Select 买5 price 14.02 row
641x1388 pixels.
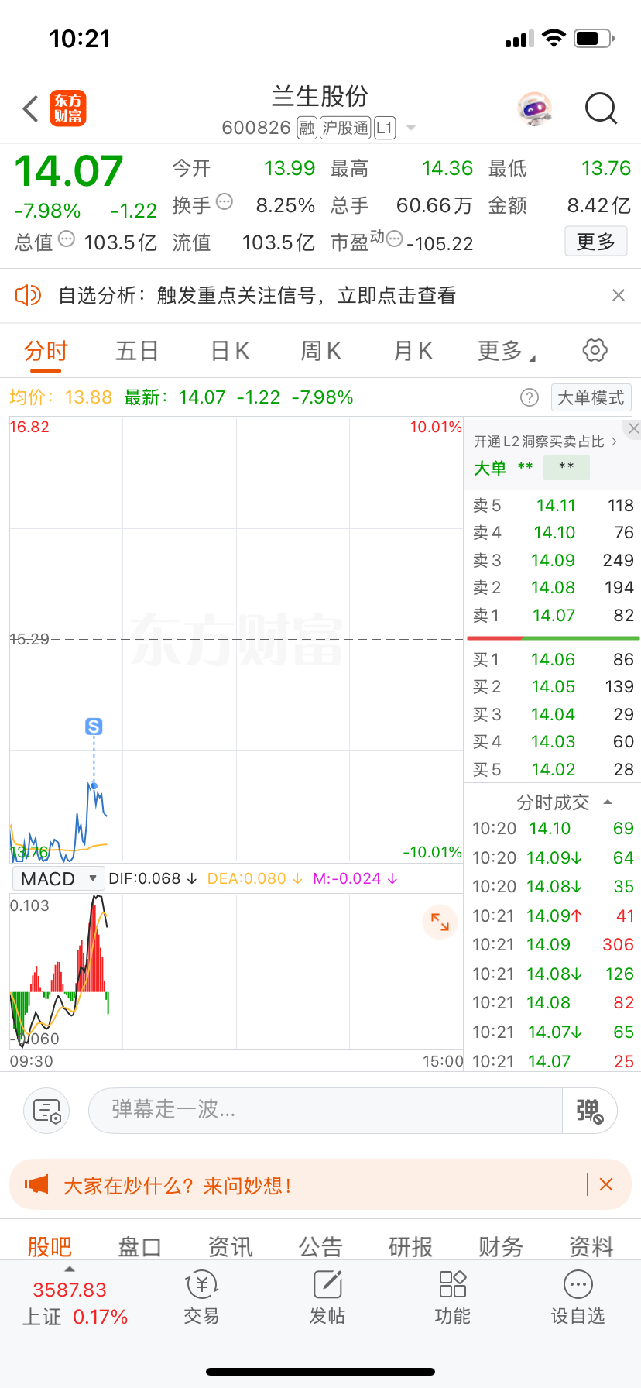[553, 769]
